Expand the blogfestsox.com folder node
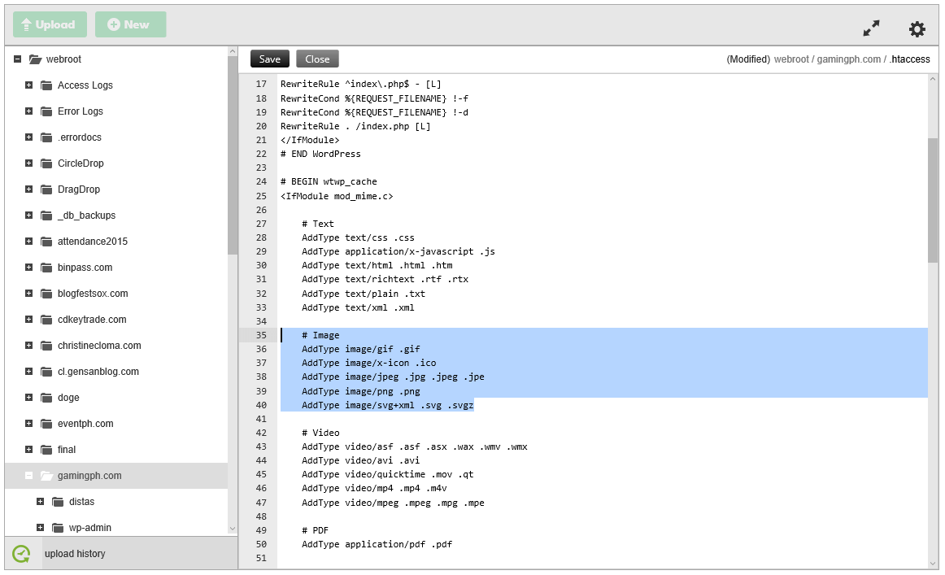 29,294
